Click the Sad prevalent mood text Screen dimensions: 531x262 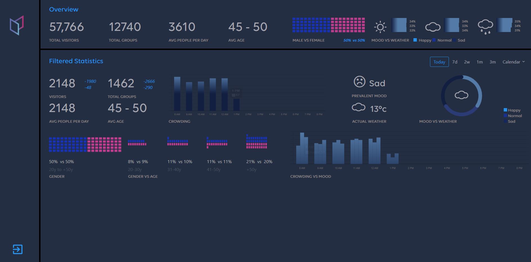click(x=377, y=83)
